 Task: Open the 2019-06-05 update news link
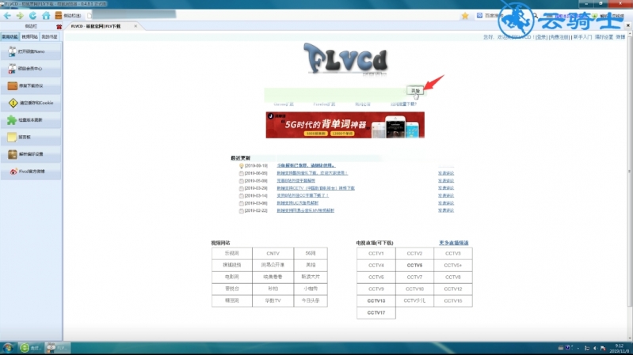pyautogui.click(x=312, y=173)
